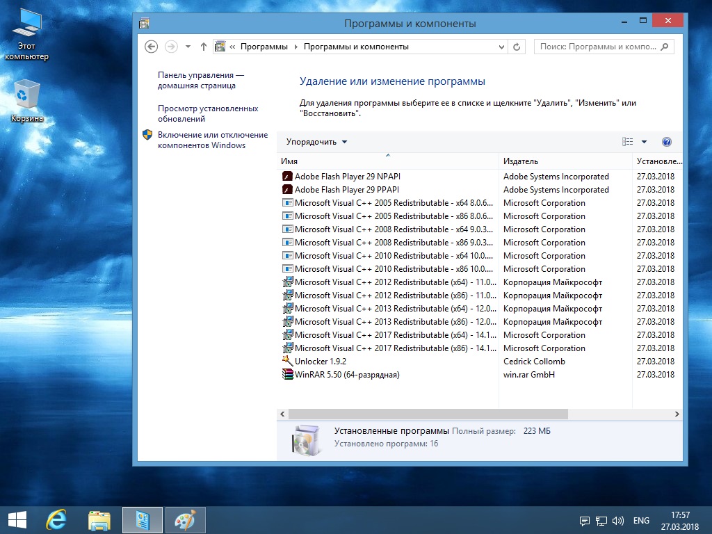This screenshot has width=712, height=534.
Task: Open the Упорядочить dropdown menu
Action: pyautogui.click(x=316, y=142)
